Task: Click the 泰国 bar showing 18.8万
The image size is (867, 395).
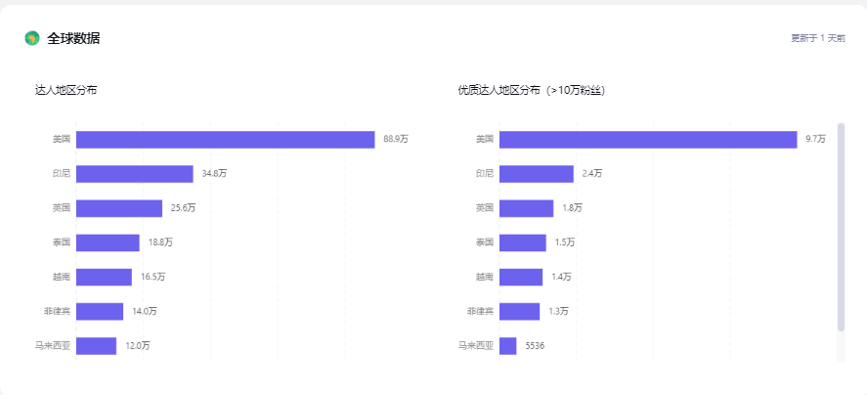Action: click(108, 242)
